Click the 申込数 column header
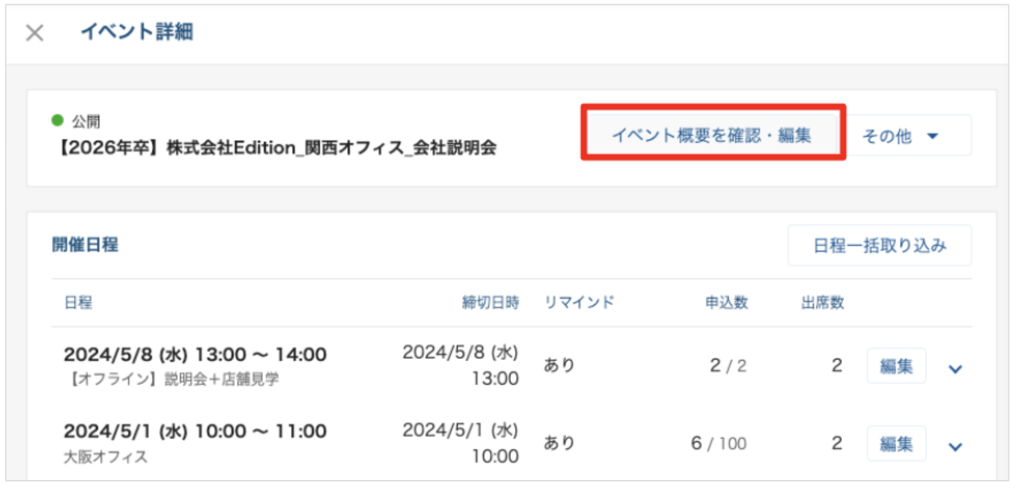This screenshot has width=1016, height=488. [x=726, y=303]
